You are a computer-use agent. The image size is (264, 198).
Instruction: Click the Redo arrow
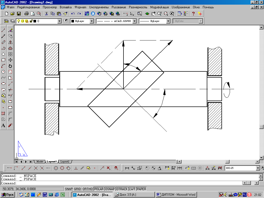[x=79, y=14]
